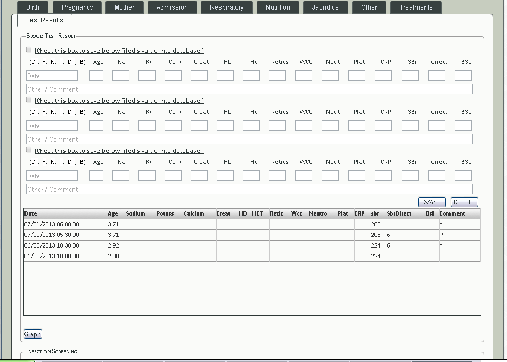Sort results by the Date column header
The width and height of the screenshot is (507, 362).
pyautogui.click(x=65, y=213)
